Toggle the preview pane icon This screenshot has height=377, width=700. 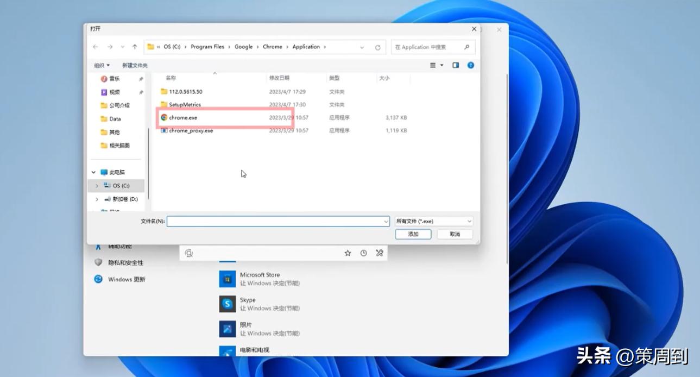[x=456, y=65]
